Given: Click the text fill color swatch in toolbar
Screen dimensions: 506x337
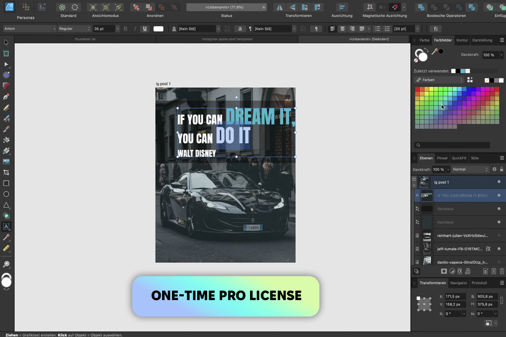Looking at the screenshot, I should [x=158, y=29].
